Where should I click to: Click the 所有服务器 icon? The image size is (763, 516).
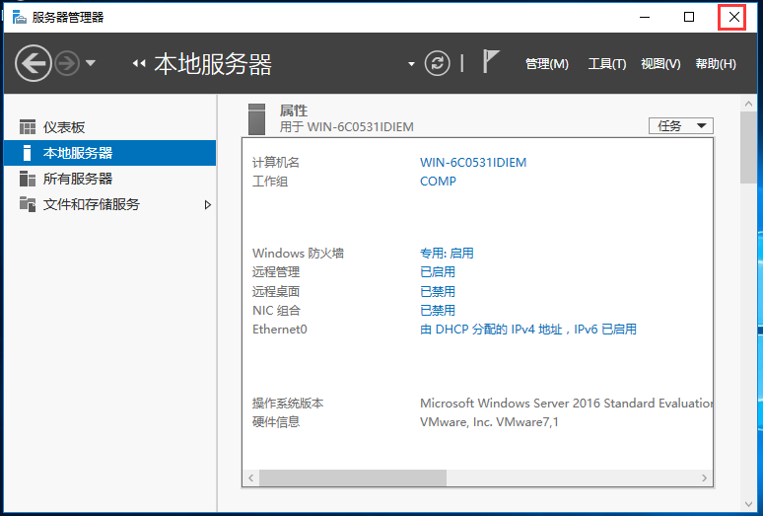point(28,179)
